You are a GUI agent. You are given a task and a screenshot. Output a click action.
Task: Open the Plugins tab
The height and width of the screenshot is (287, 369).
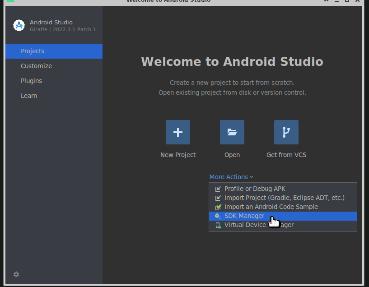(54, 81)
